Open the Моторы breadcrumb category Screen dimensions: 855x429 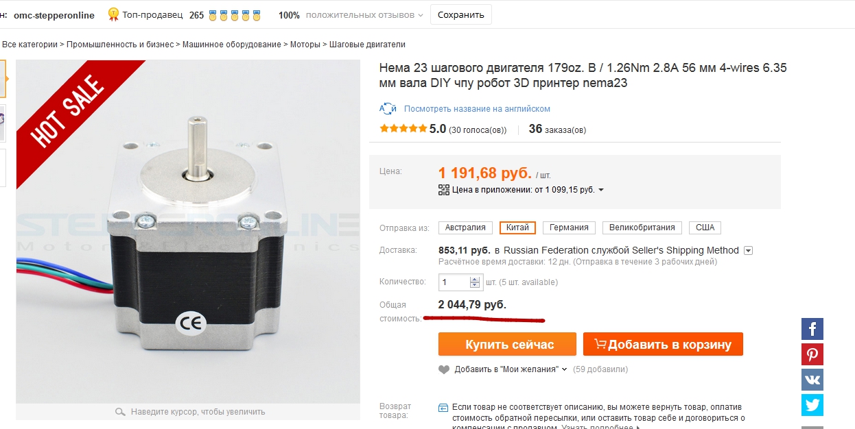(x=305, y=45)
